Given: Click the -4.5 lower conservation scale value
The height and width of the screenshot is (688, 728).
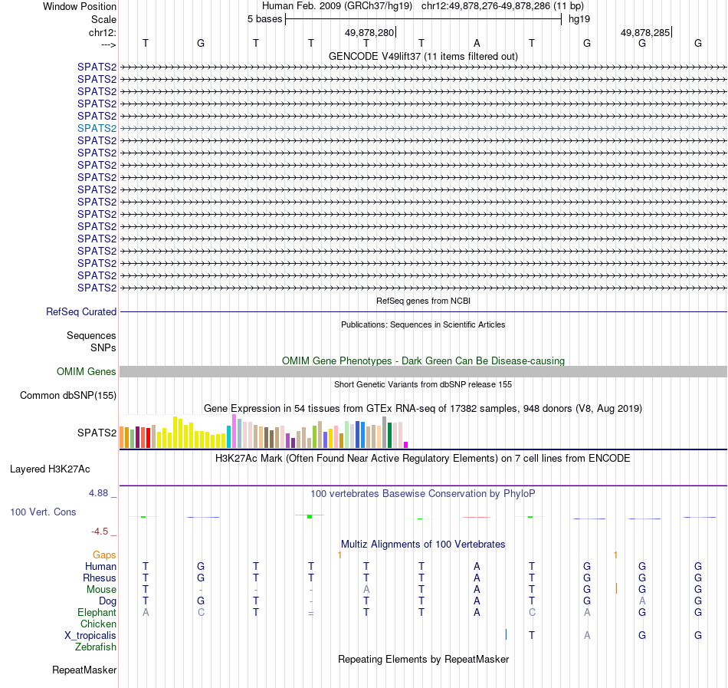Looking at the screenshot, I should [100, 531].
